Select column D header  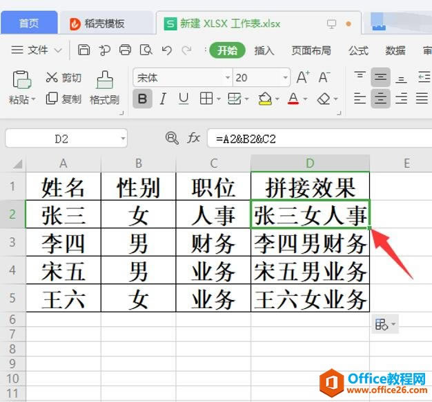pos(311,163)
